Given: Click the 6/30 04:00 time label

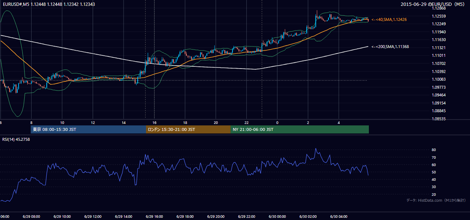Looking at the screenshot, I should [x=339, y=217].
